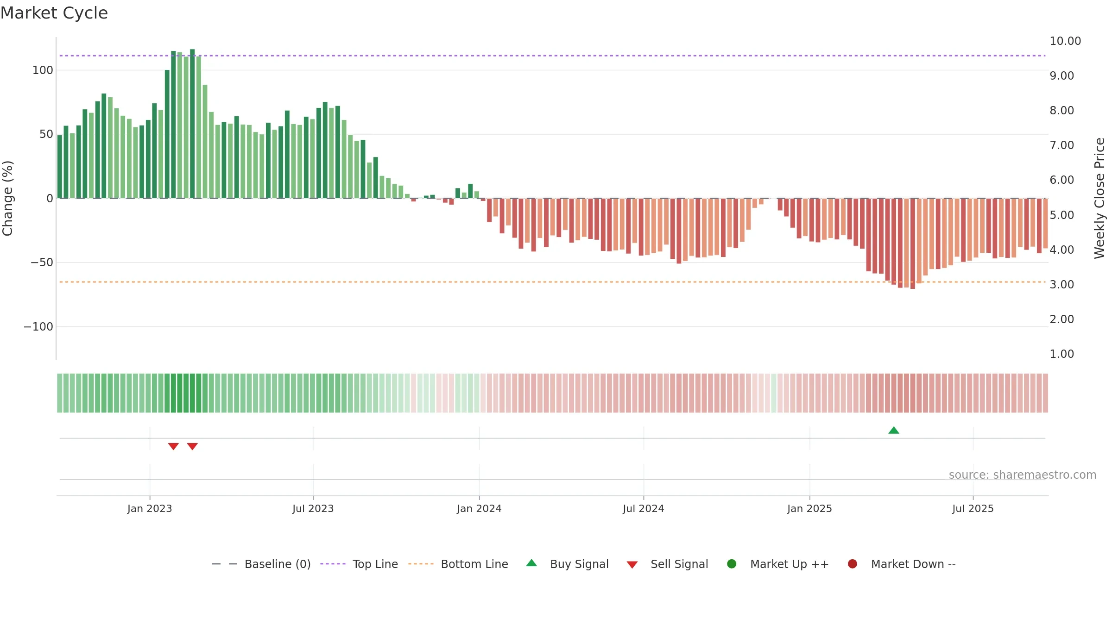Click the green Market Up legend circle

pyautogui.click(x=732, y=564)
